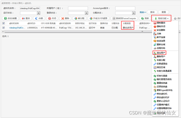Screen dimensions: 181x118
Task: Choose 追加用户 add user in menu
Action: point(159,53)
